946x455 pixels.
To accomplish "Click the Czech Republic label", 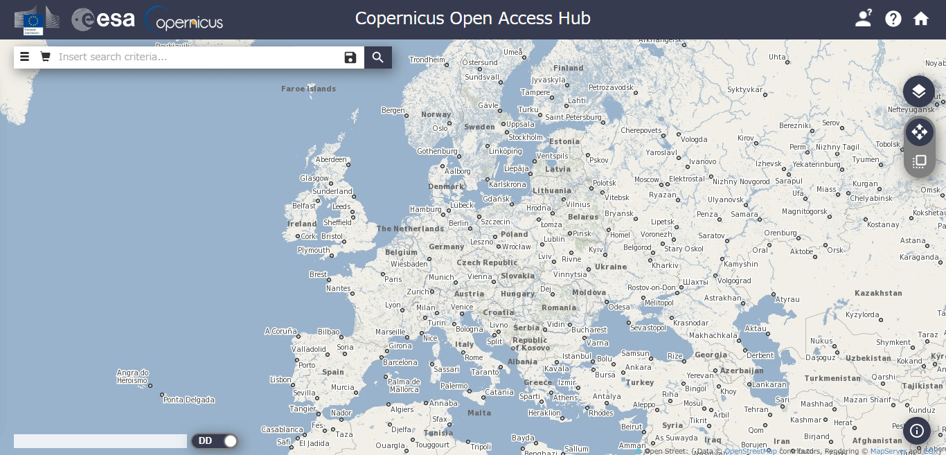I will 487,262.
